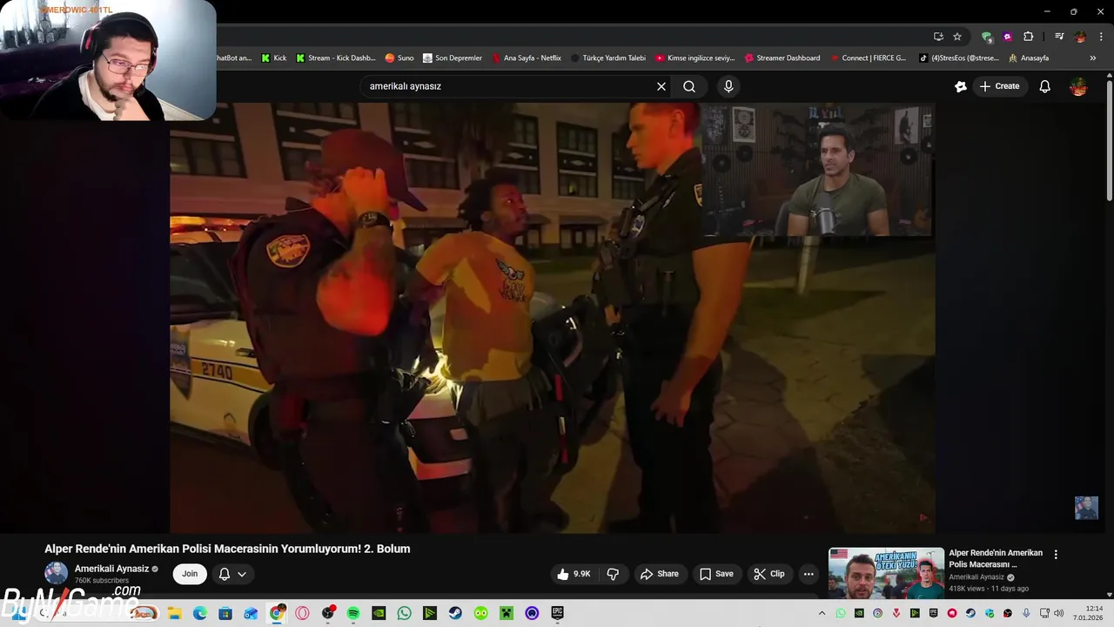Image resolution: width=1114 pixels, height=627 pixels.
Task: Dislike the video with thumbs down
Action: 613,574
